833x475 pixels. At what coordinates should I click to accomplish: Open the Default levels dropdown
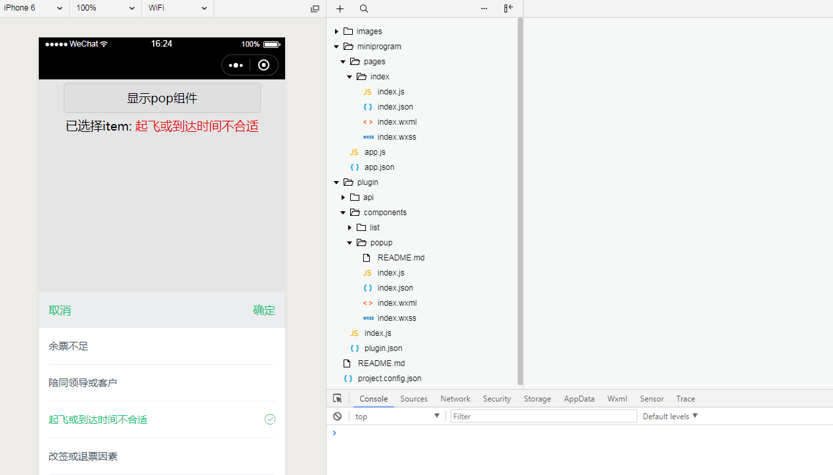pyautogui.click(x=669, y=416)
